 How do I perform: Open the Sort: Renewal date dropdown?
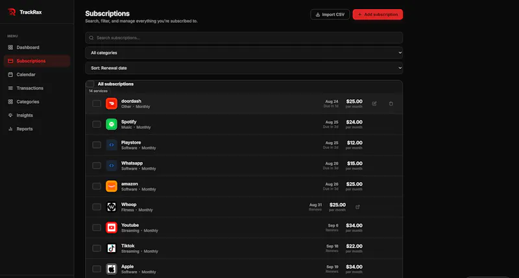pyautogui.click(x=244, y=68)
